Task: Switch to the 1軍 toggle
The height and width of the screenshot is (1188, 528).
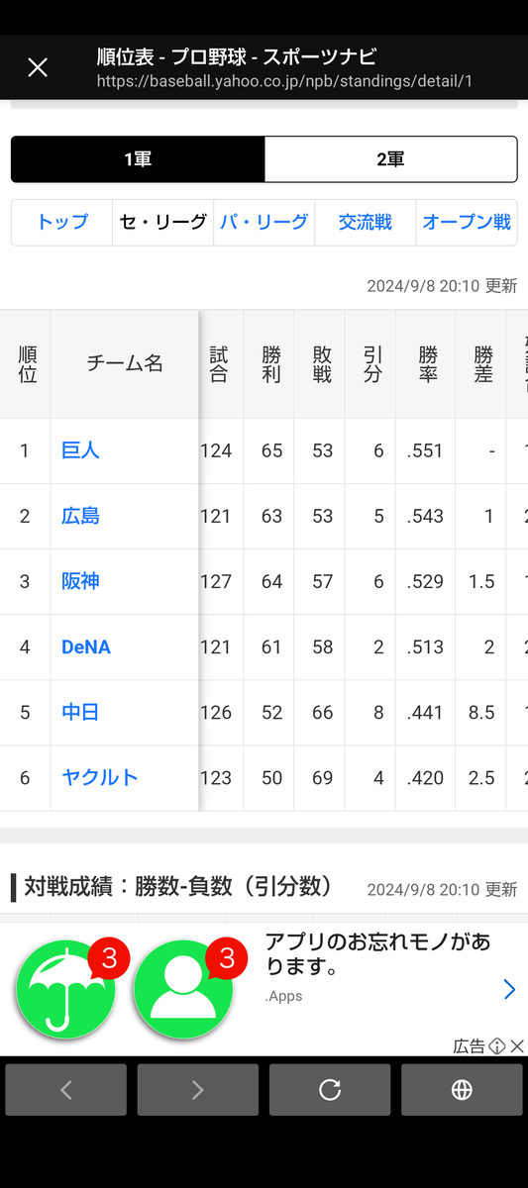Action: click(138, 159)
